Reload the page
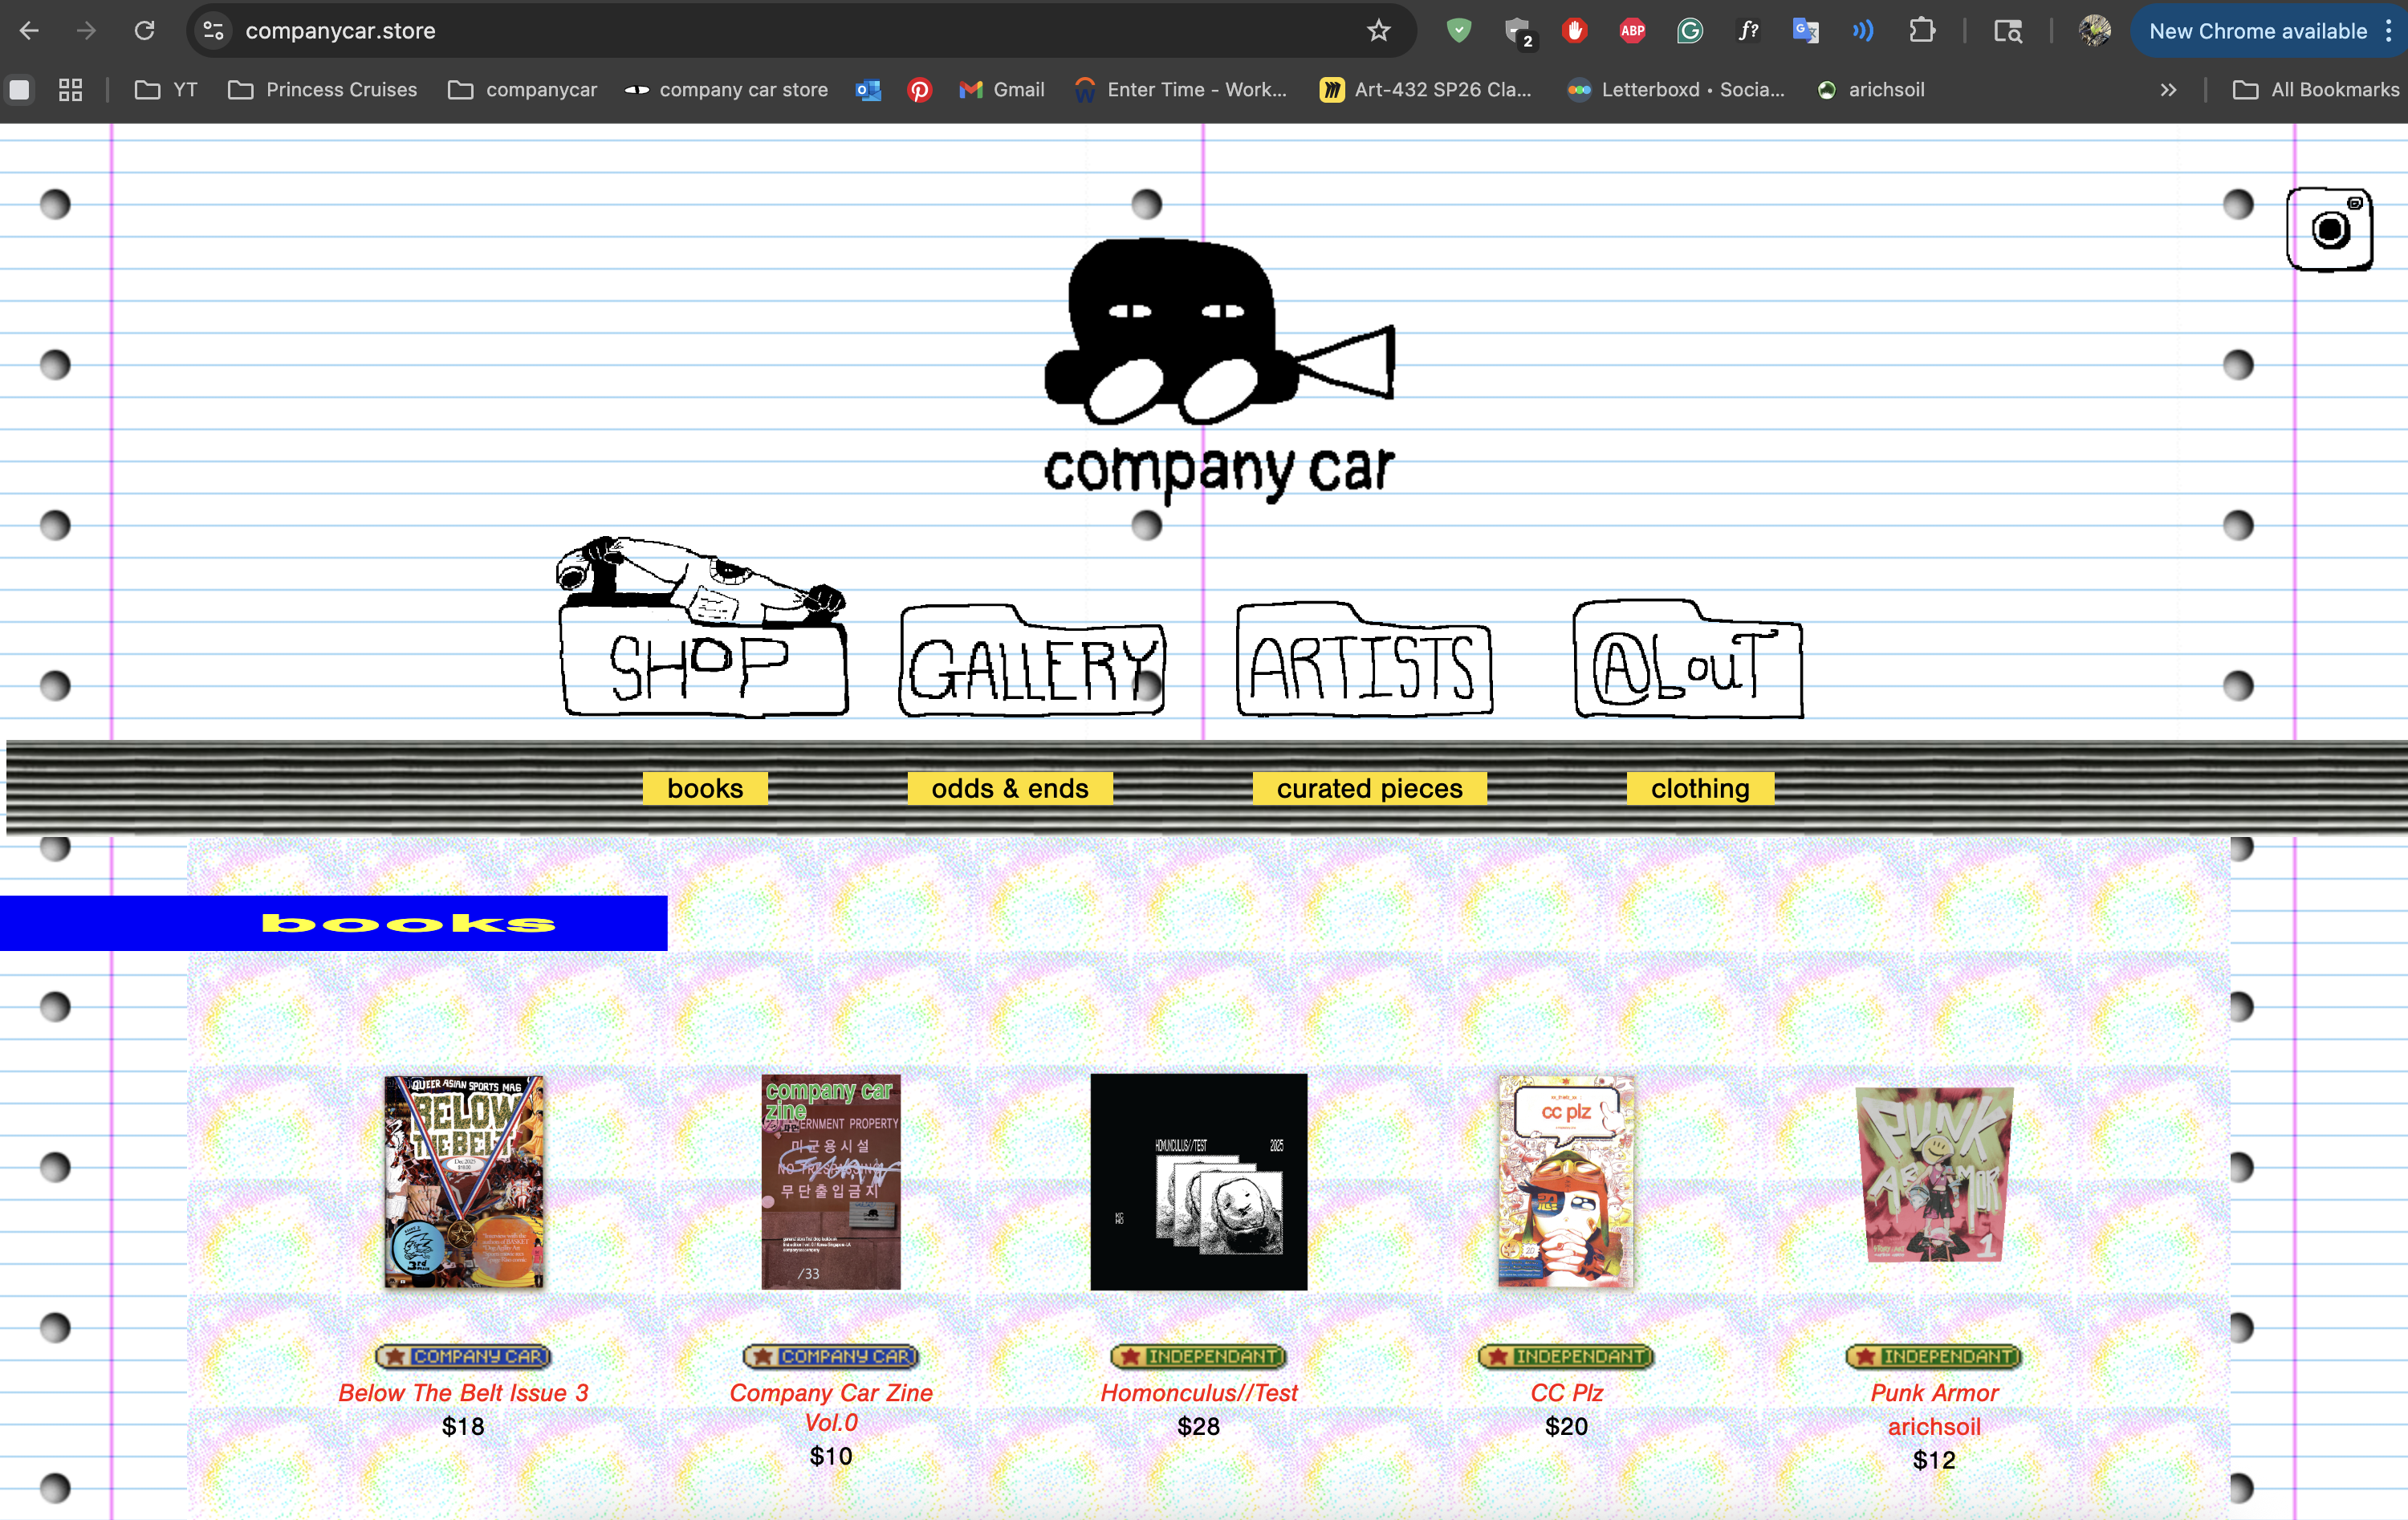2408x1520 pixels. click(144, 31)
